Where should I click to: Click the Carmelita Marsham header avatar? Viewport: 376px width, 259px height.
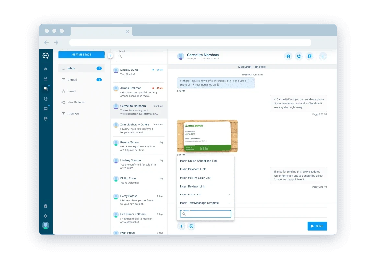pyautogui.click(x=181, y=57)
